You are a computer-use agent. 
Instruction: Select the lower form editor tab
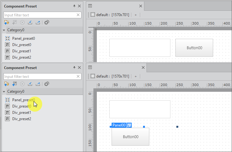(90, 67)
